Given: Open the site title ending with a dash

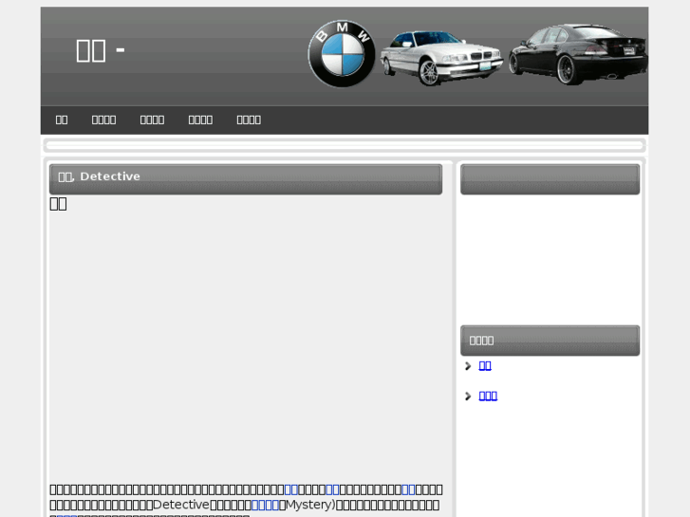Looking at the screenshot, I should pyautogui.click(x=101, y=50).
